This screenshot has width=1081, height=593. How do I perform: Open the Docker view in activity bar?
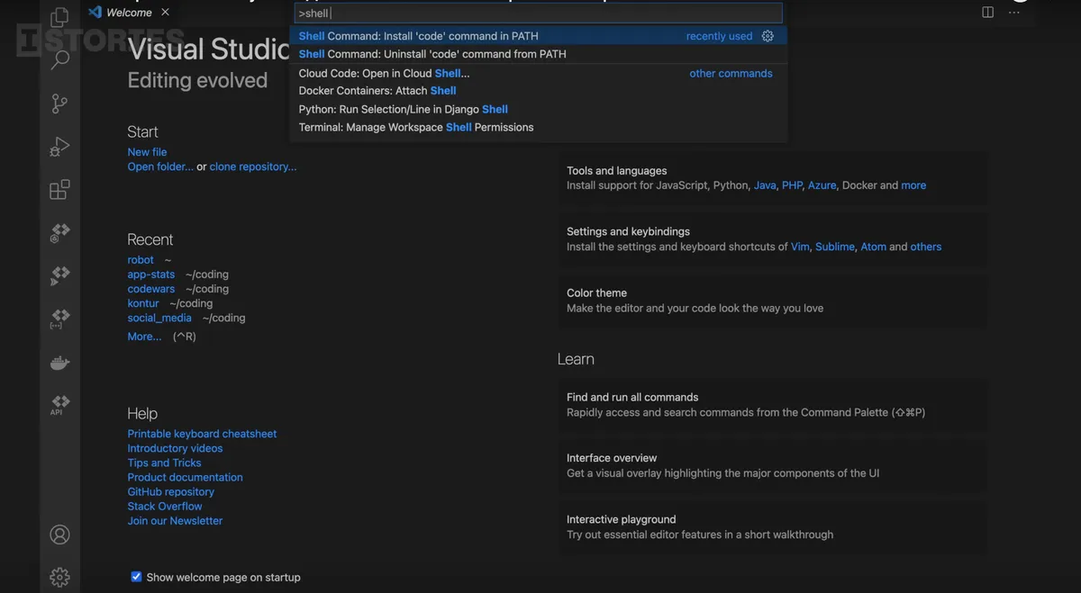59,363
